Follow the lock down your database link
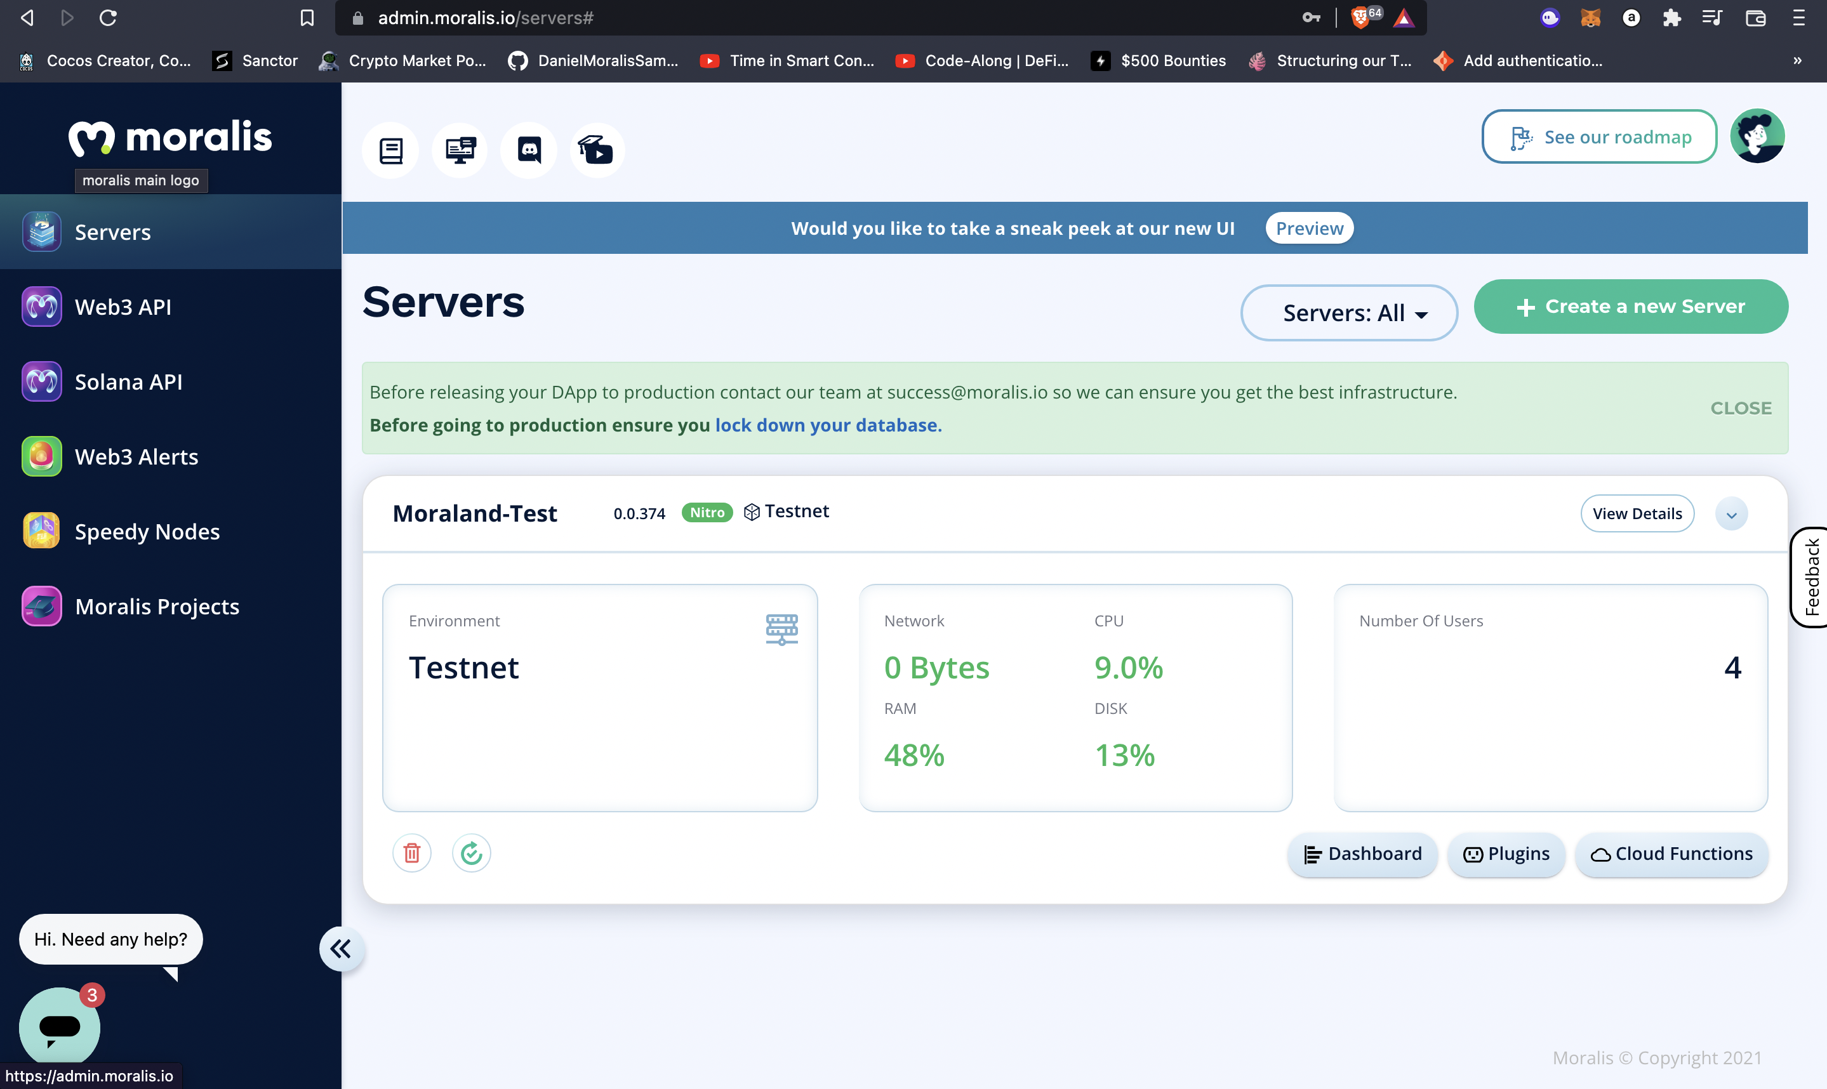This screenshot has height=1089, width=1827. click(827, 425)
